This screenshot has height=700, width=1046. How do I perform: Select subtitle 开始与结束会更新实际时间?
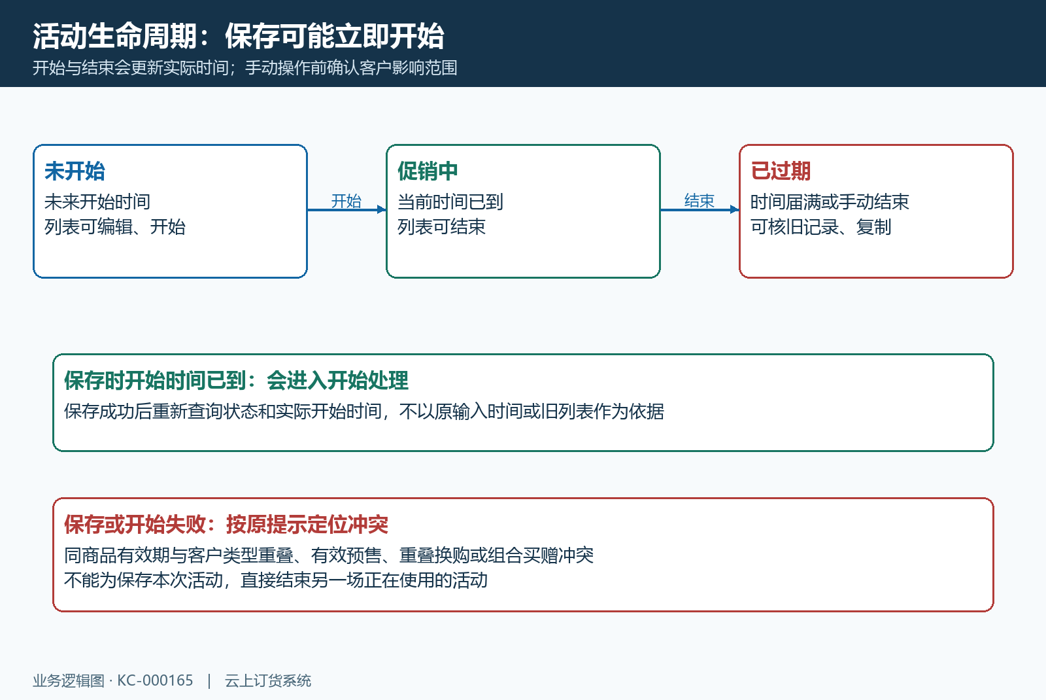point(131,68)
